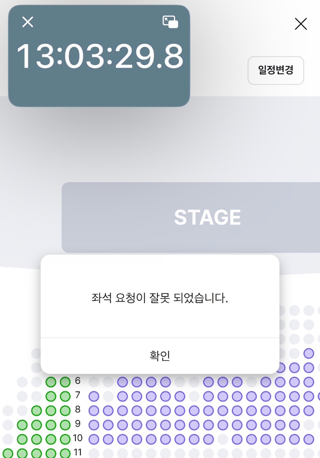Select the leftmost green seat in row 9
This screenshot has height=458, width=320.
click(22, 425)
